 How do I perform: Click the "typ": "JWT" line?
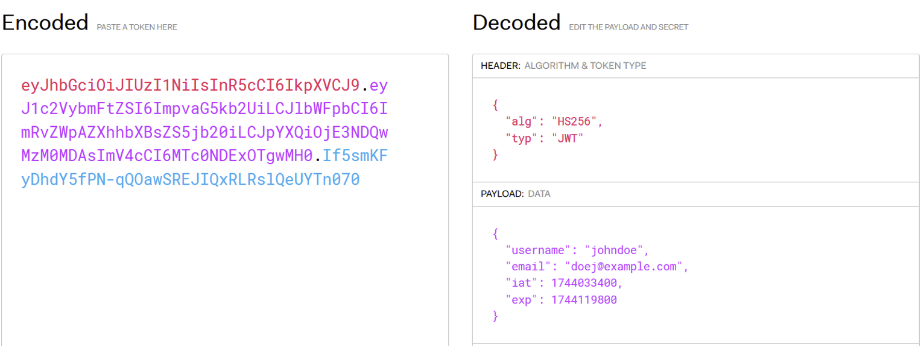(545, 138)
